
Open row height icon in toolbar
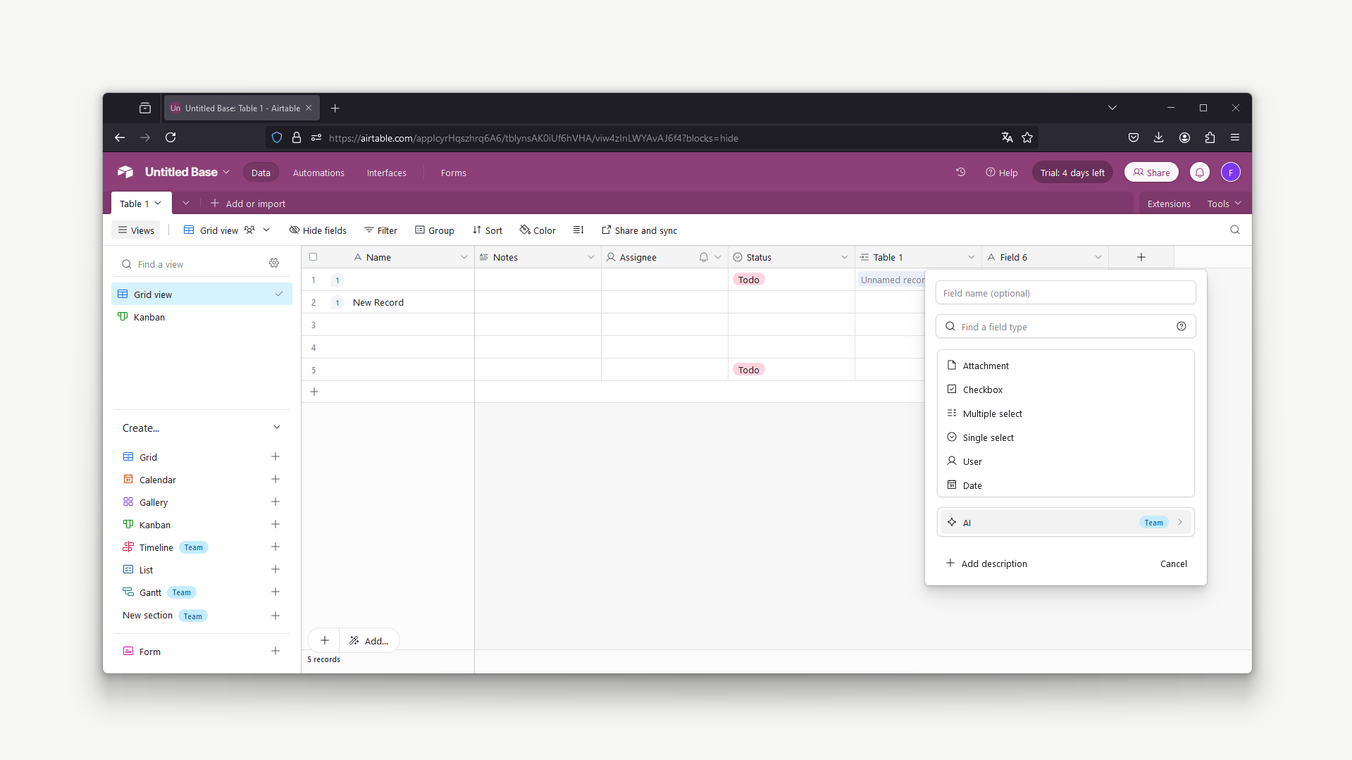click(578, 230)
